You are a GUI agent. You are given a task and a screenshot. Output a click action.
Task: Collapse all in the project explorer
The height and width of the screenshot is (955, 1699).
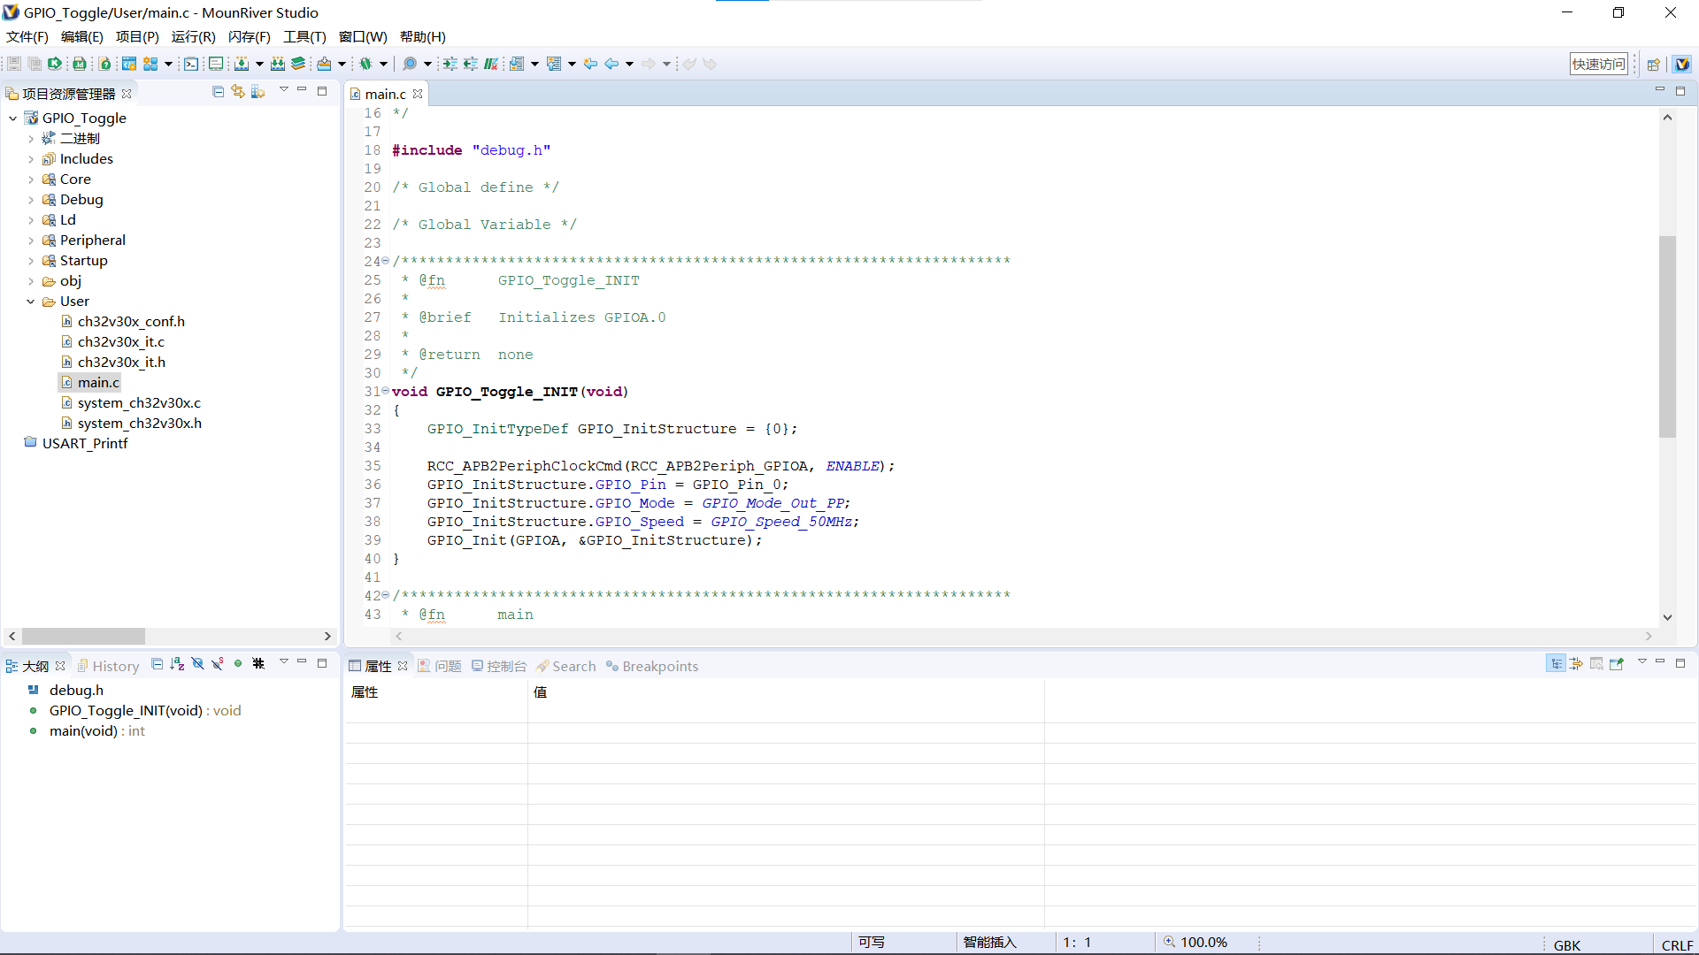coord(219,92)
